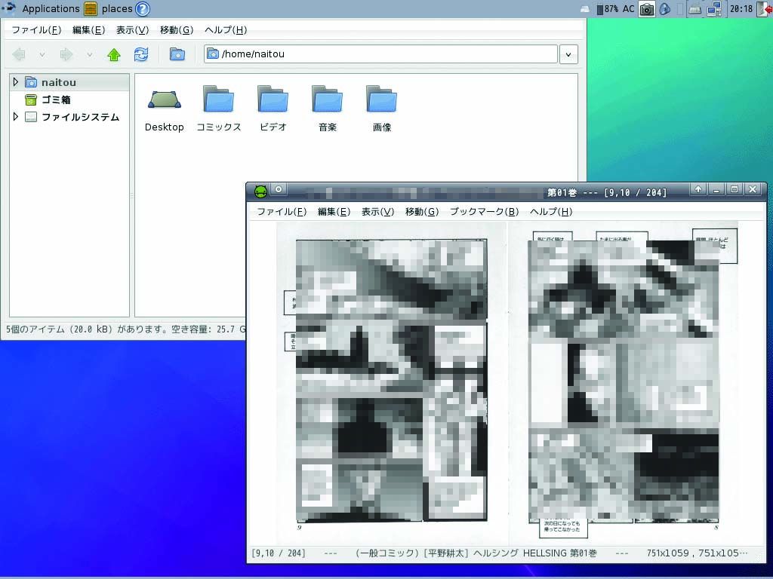The image size is (773, 579).
Task: Select the 画像 folder
Action: 381,109
